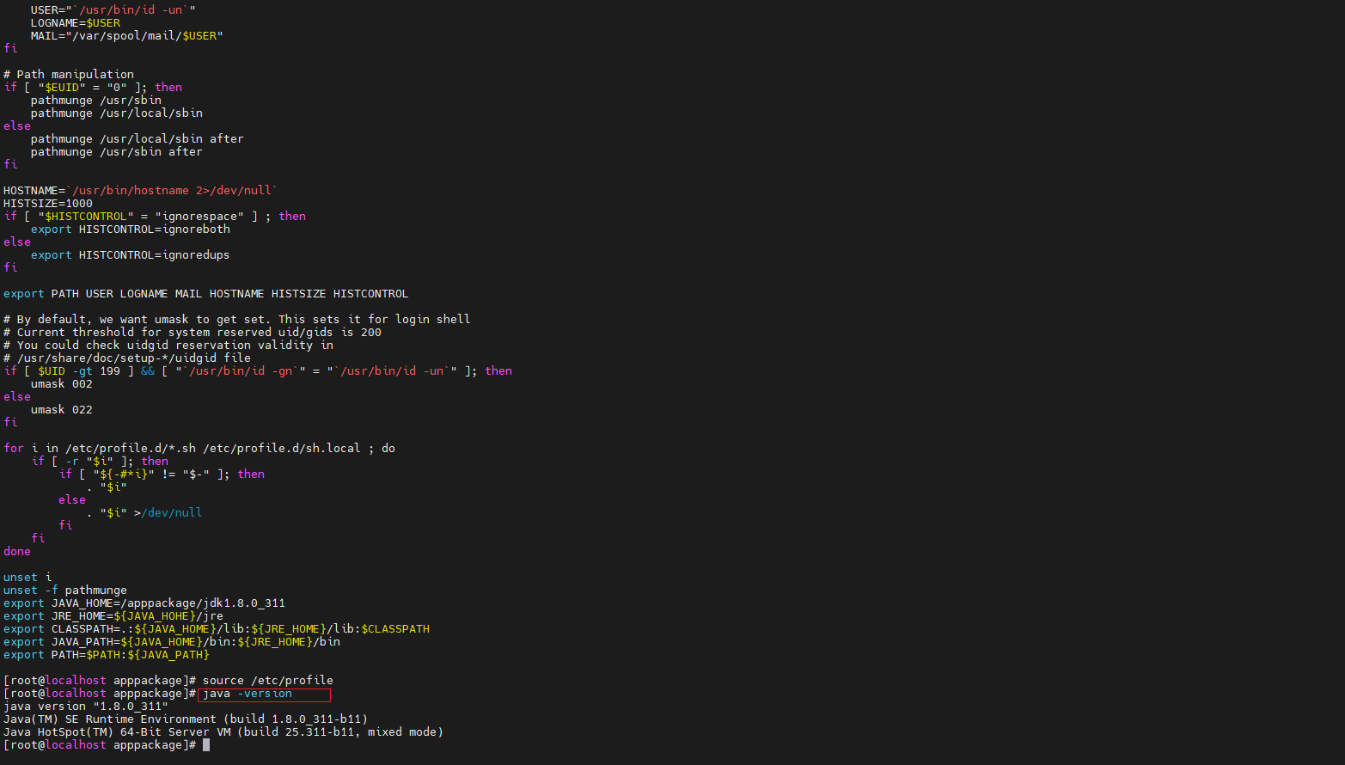Click the '. "$i" >/dev/null' line
Image resolution: width=1345 pixels, height=765 pixels.
point(144,513)
